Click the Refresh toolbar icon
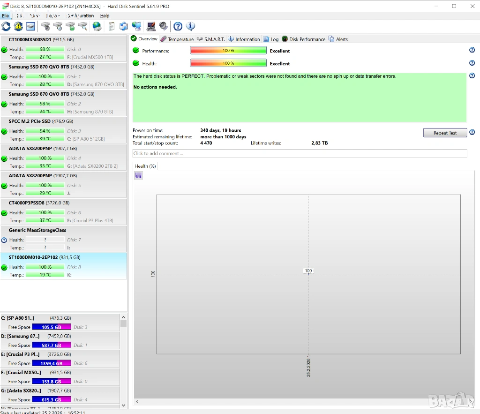This screenshot has width=480, height=414. (6, 26)
